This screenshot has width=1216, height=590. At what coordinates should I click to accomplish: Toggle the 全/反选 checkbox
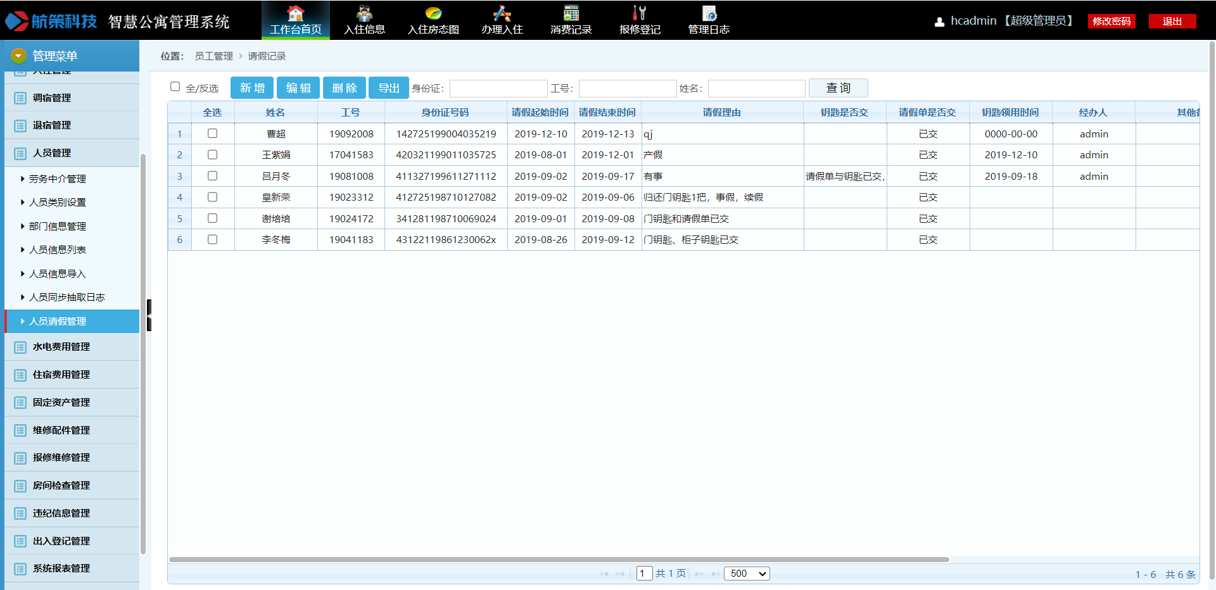(x=175, y=87)
